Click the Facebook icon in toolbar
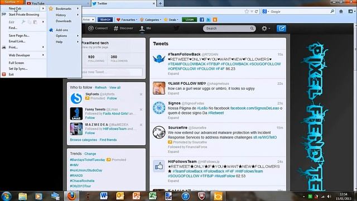Image resolution: width=357 pixels, height=201 pixels. click(202, 20)
